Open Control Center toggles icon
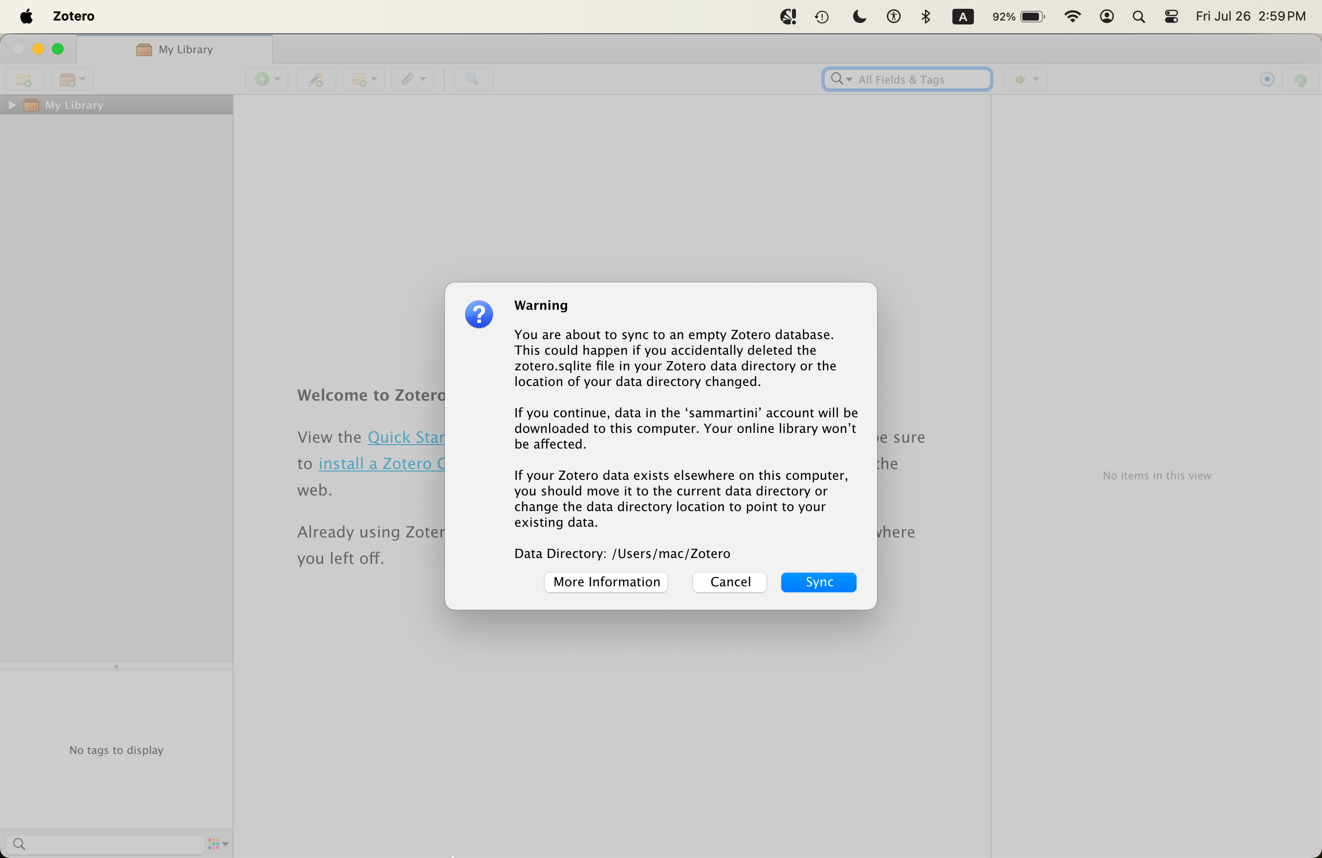The width and height of the screenshot is (1322, 858). [x=1171, y=17]
